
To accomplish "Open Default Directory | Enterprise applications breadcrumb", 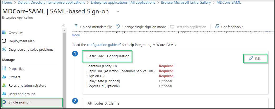I will point(51,2).
